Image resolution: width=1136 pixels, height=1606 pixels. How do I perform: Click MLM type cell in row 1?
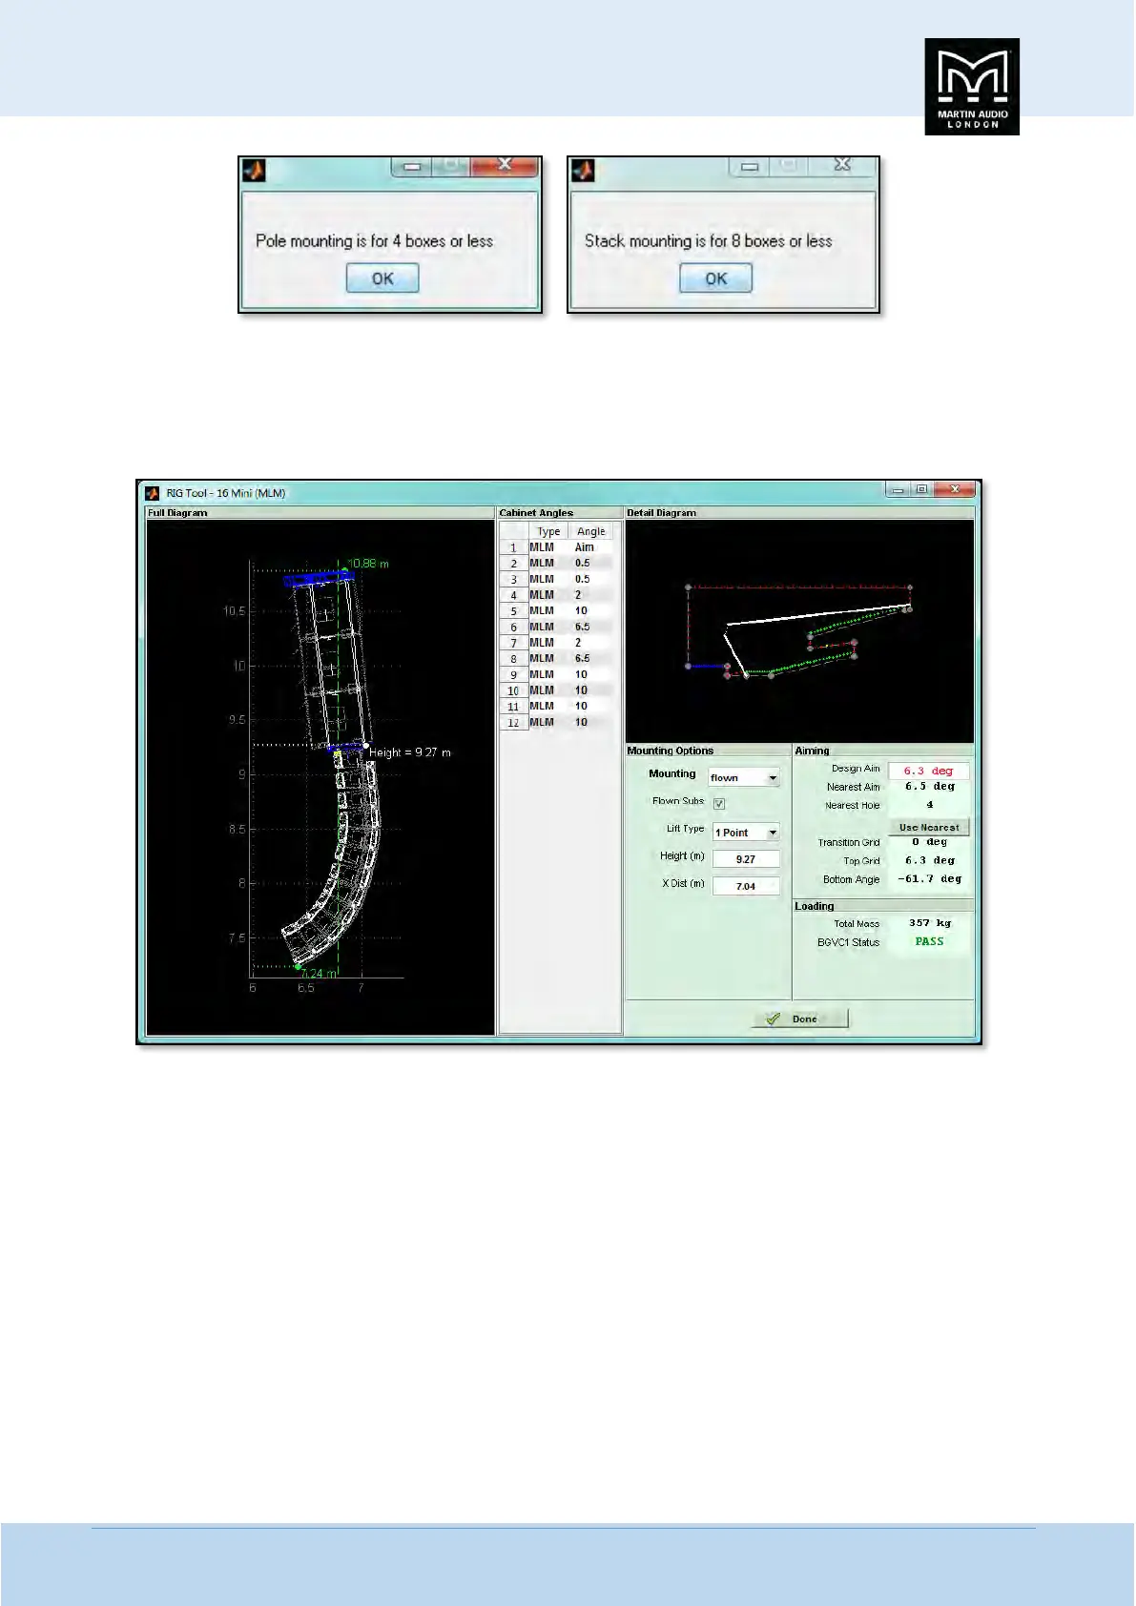(x=548, y=547)
